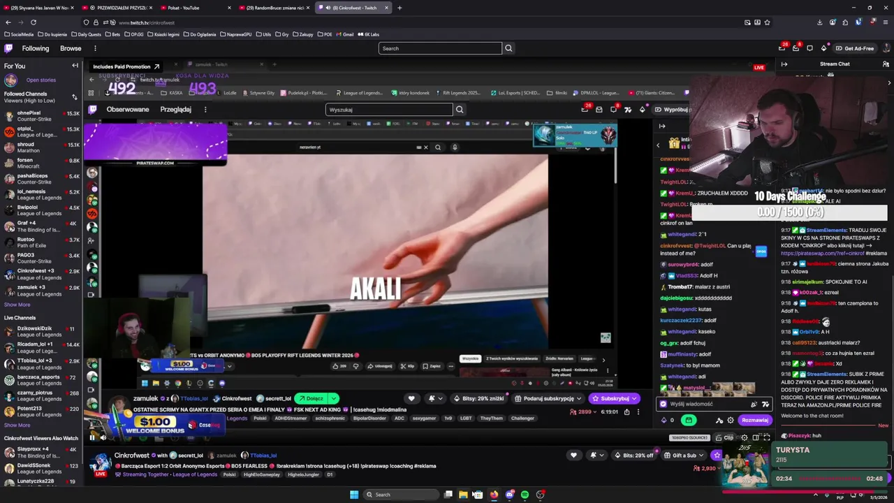894x503 pixels.
Task: Open the Browse page
Action: pos(71,48)
